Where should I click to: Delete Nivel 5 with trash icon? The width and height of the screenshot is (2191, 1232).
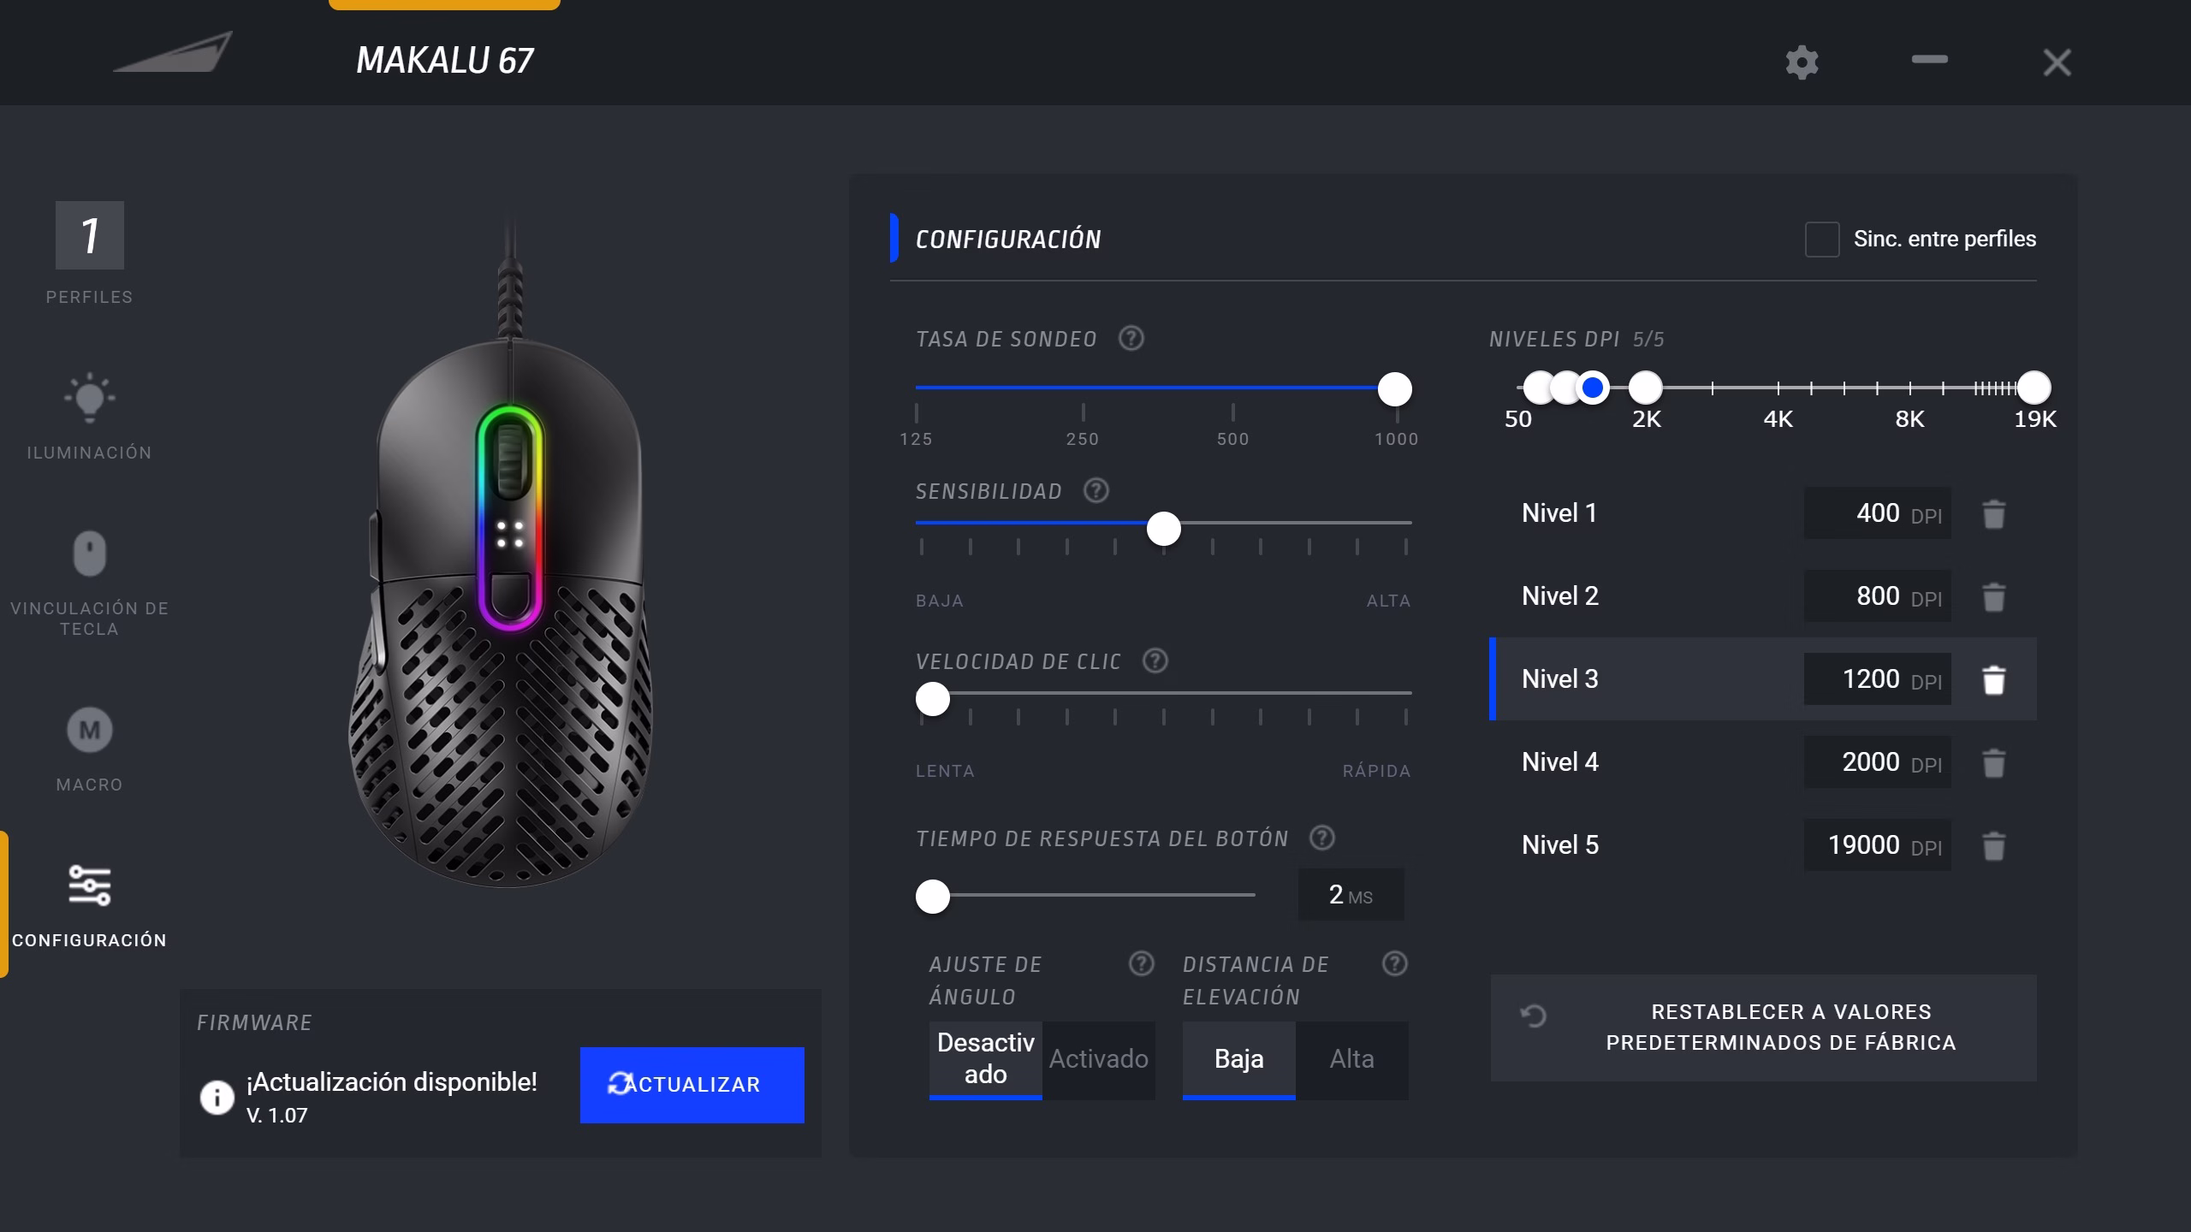(1993, 845)
